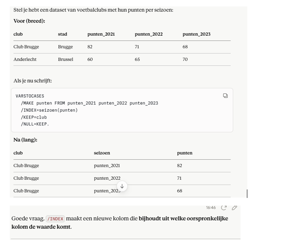
Task: Click the value 82 in the long table
Action: coord(179,166)
